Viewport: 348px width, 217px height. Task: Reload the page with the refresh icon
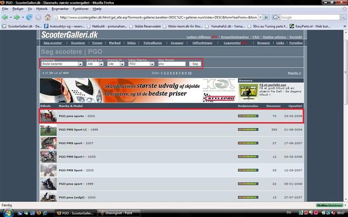click(29, 17)
